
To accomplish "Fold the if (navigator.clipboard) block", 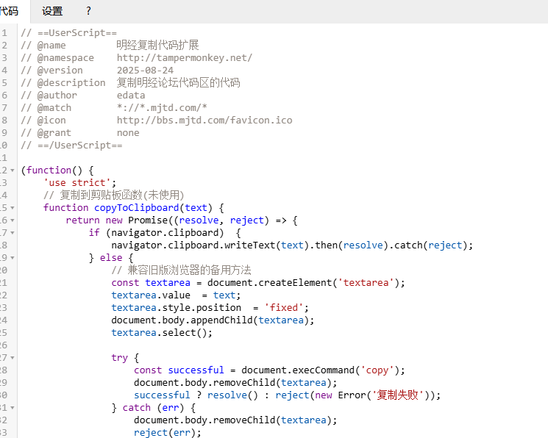I will [13, 233].
